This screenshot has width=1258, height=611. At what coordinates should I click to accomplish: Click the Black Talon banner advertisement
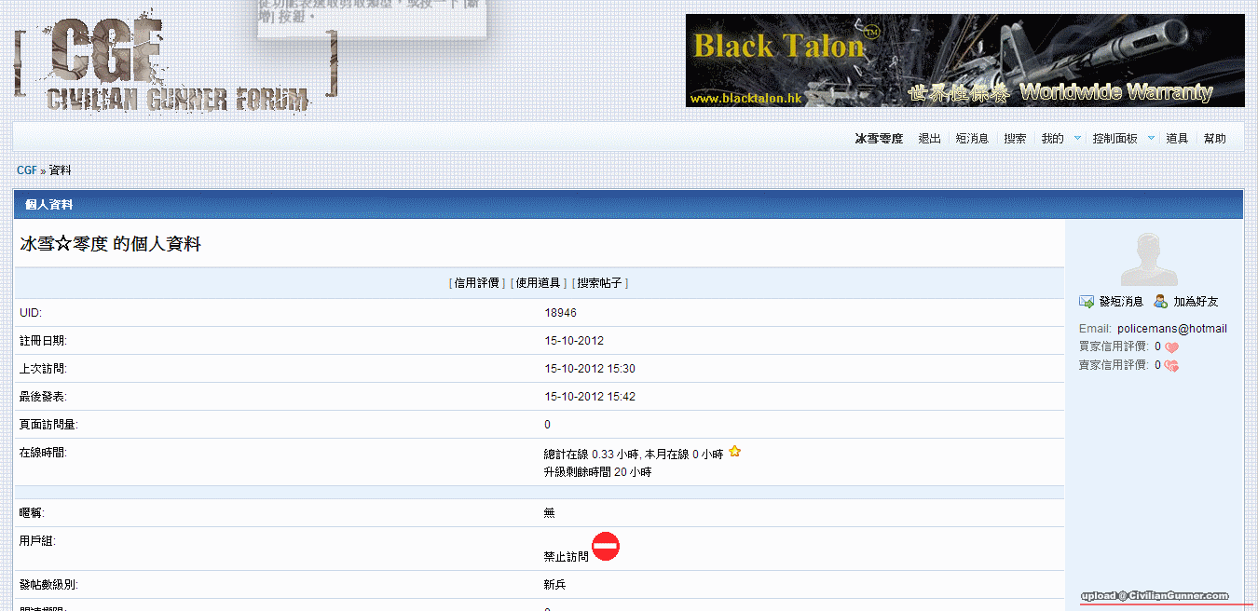(x=964, y=61)
